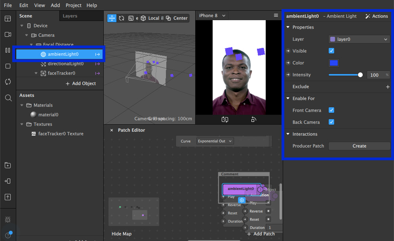394x241 pixels.
Task: Click the upload export icon in sidebar
Action: [8, 197]
